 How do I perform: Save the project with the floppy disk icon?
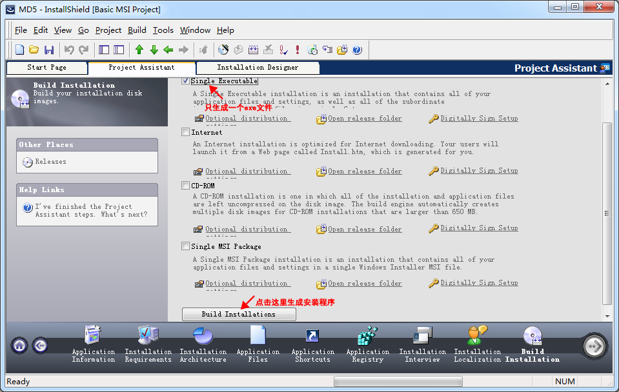pyautogui.click(x=49, y=50)
